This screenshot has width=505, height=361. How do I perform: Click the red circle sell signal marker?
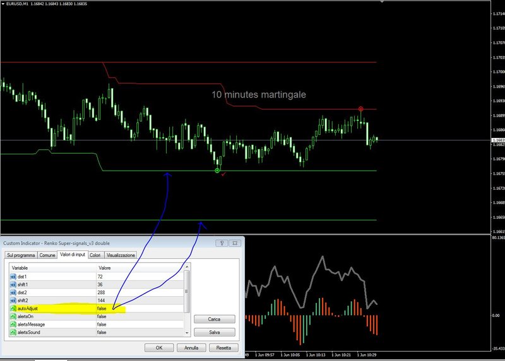coord(360,109)
